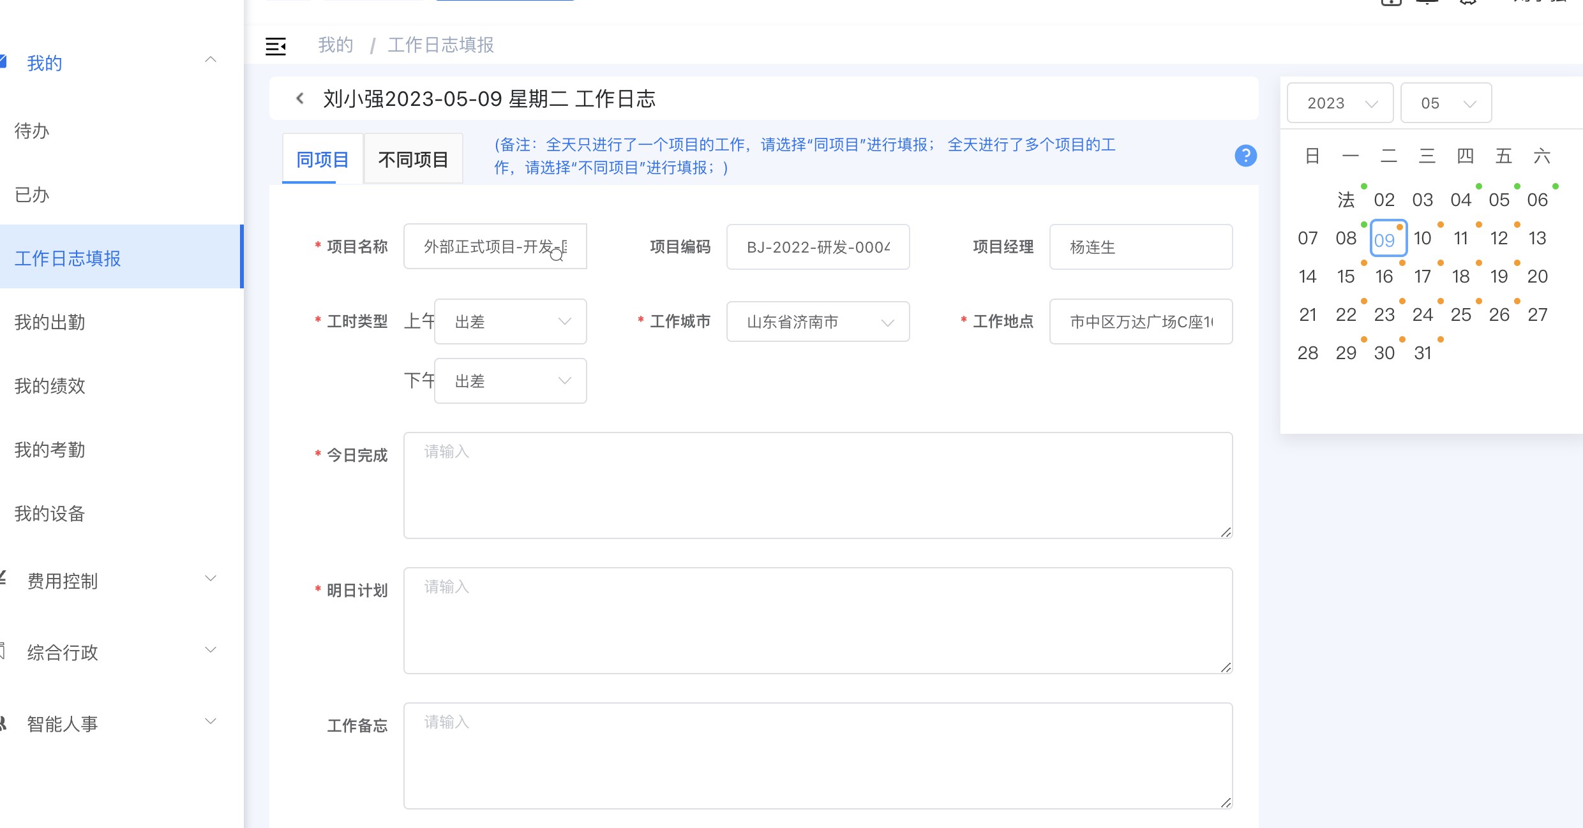Focus the 工作备忘 text area

[x=818, y=756]
